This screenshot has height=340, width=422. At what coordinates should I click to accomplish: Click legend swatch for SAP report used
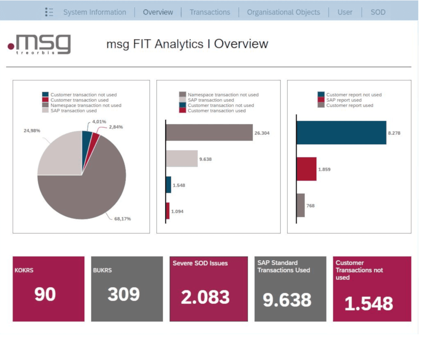[x=321, y=100]
